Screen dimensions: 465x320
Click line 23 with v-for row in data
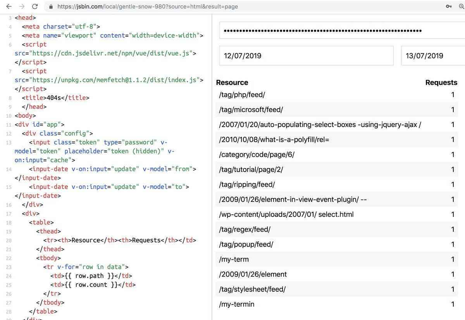coord(85,267)
